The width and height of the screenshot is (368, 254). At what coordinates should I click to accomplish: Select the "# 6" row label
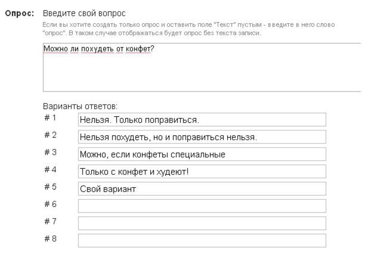pyautogui.click(x=50, y=204)
